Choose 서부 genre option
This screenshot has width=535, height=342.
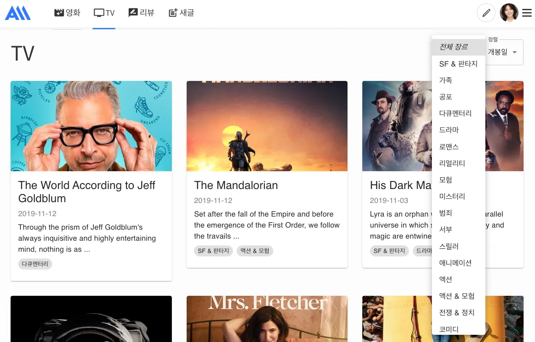[459, 230]
